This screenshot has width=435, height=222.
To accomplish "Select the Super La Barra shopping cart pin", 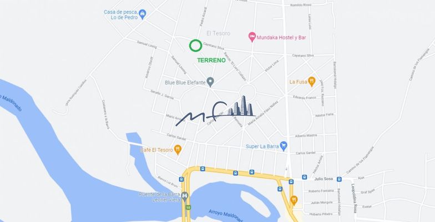I will [x=284, y=146].
